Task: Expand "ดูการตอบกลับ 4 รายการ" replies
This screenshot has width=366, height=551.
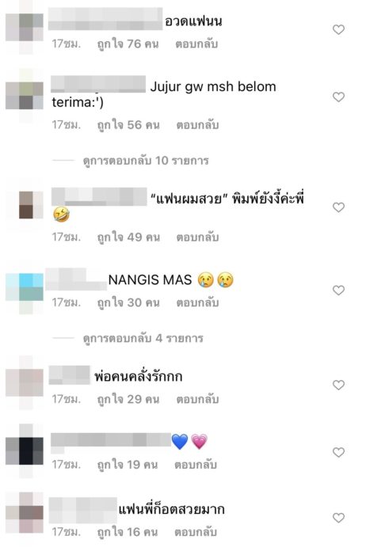Action: tap(143, 338)
